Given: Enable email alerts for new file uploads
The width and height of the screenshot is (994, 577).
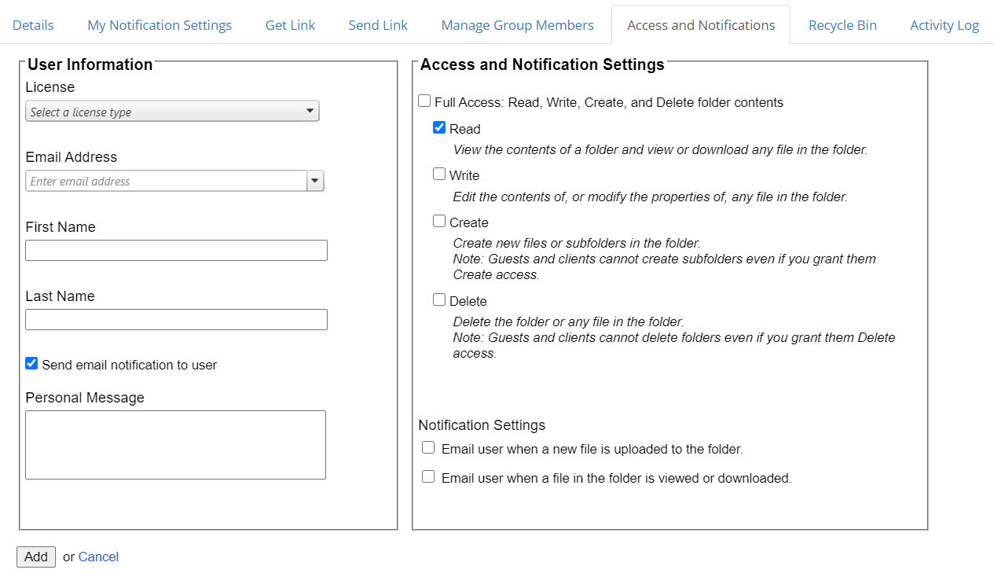Looking at the screenshot, I should (x=428, y=447).
